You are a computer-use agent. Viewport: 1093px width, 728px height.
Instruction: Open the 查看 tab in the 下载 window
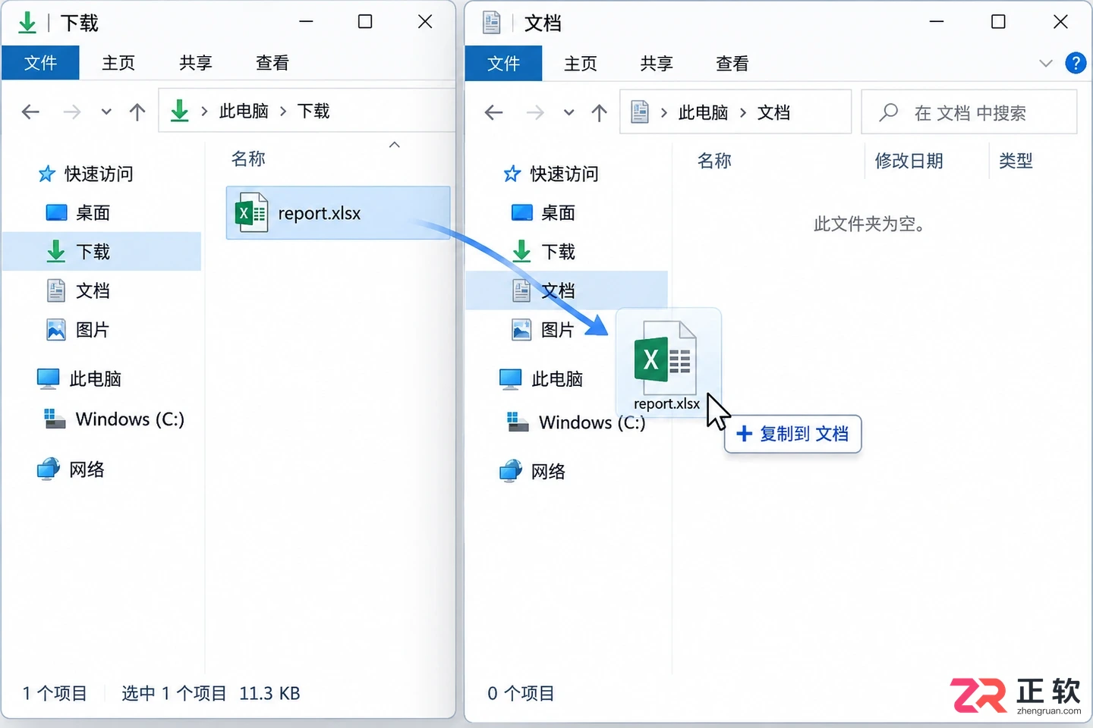(x=272, y=63)
